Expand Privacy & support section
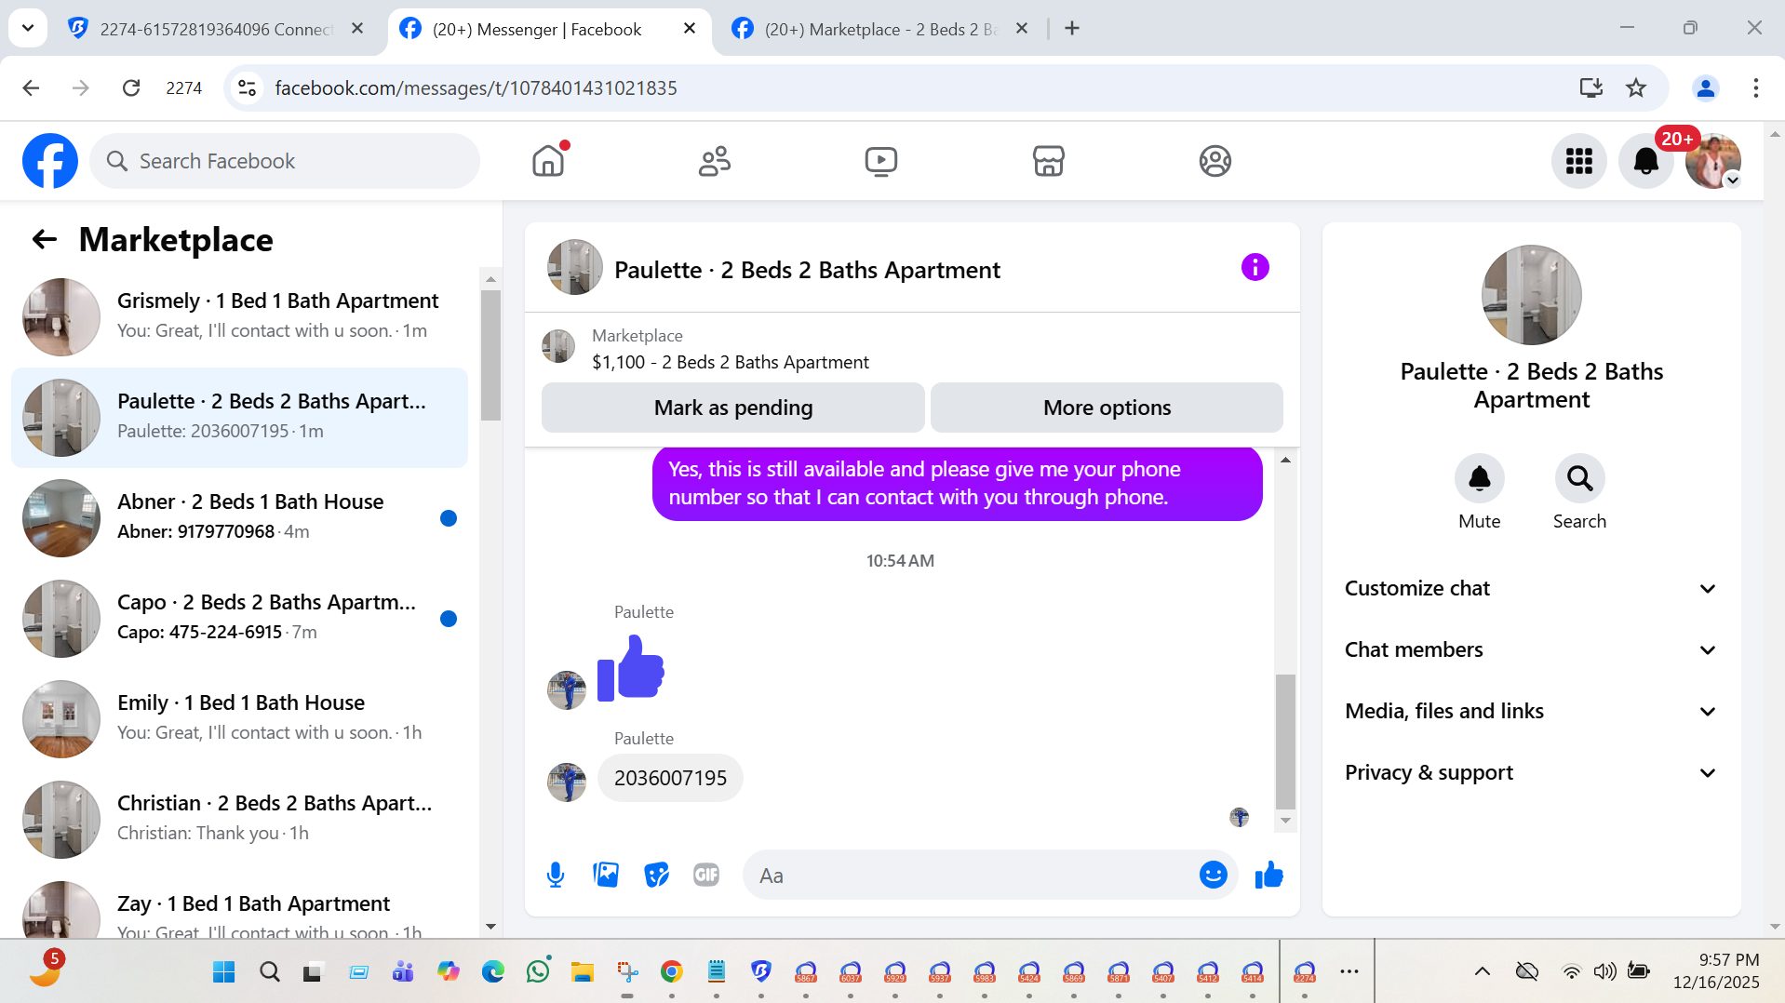Image resolution: width=1785 pixels, height=1003 pixels. pos(1531,772)
